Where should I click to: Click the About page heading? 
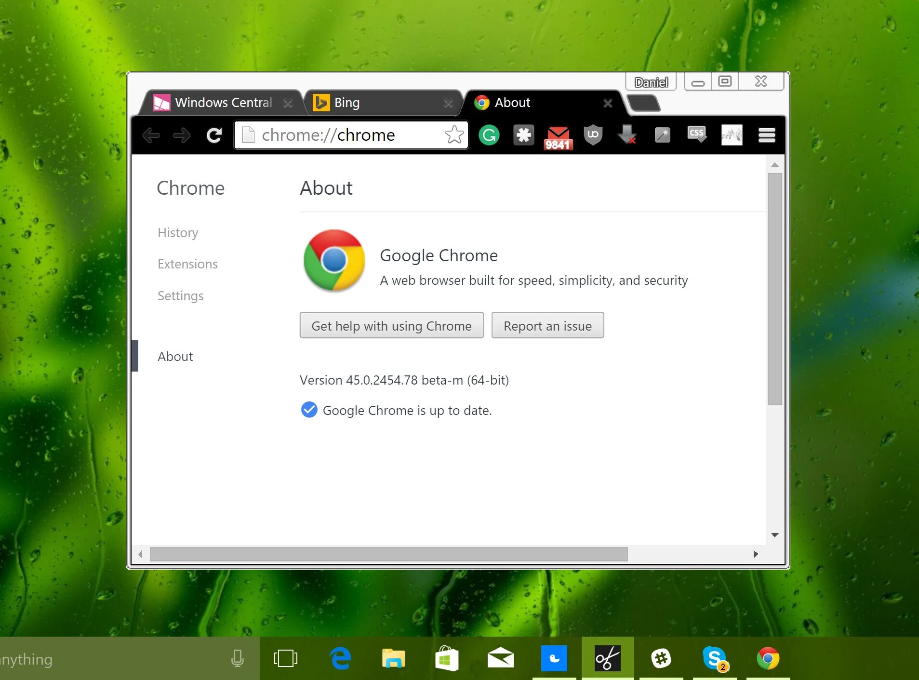point(326,188)
